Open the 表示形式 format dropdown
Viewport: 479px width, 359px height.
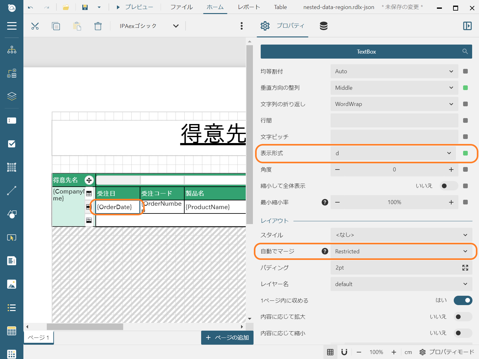(393, 153)
